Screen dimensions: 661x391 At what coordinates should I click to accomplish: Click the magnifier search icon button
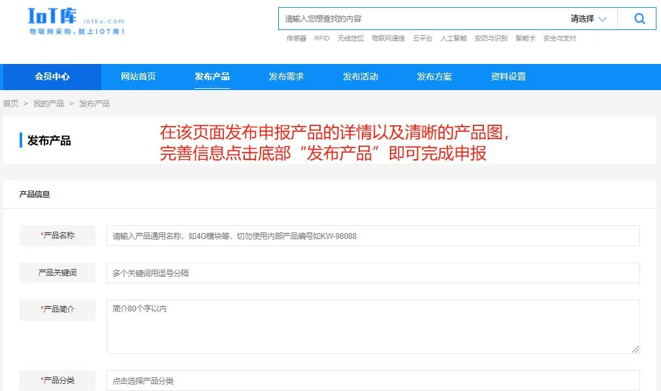coord(639,18)
